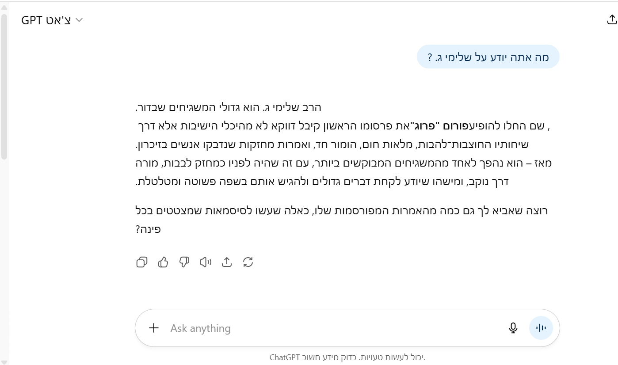618x365 pixels.
Task: Launch voice mode from the input bar
Action: click(541, 328)
